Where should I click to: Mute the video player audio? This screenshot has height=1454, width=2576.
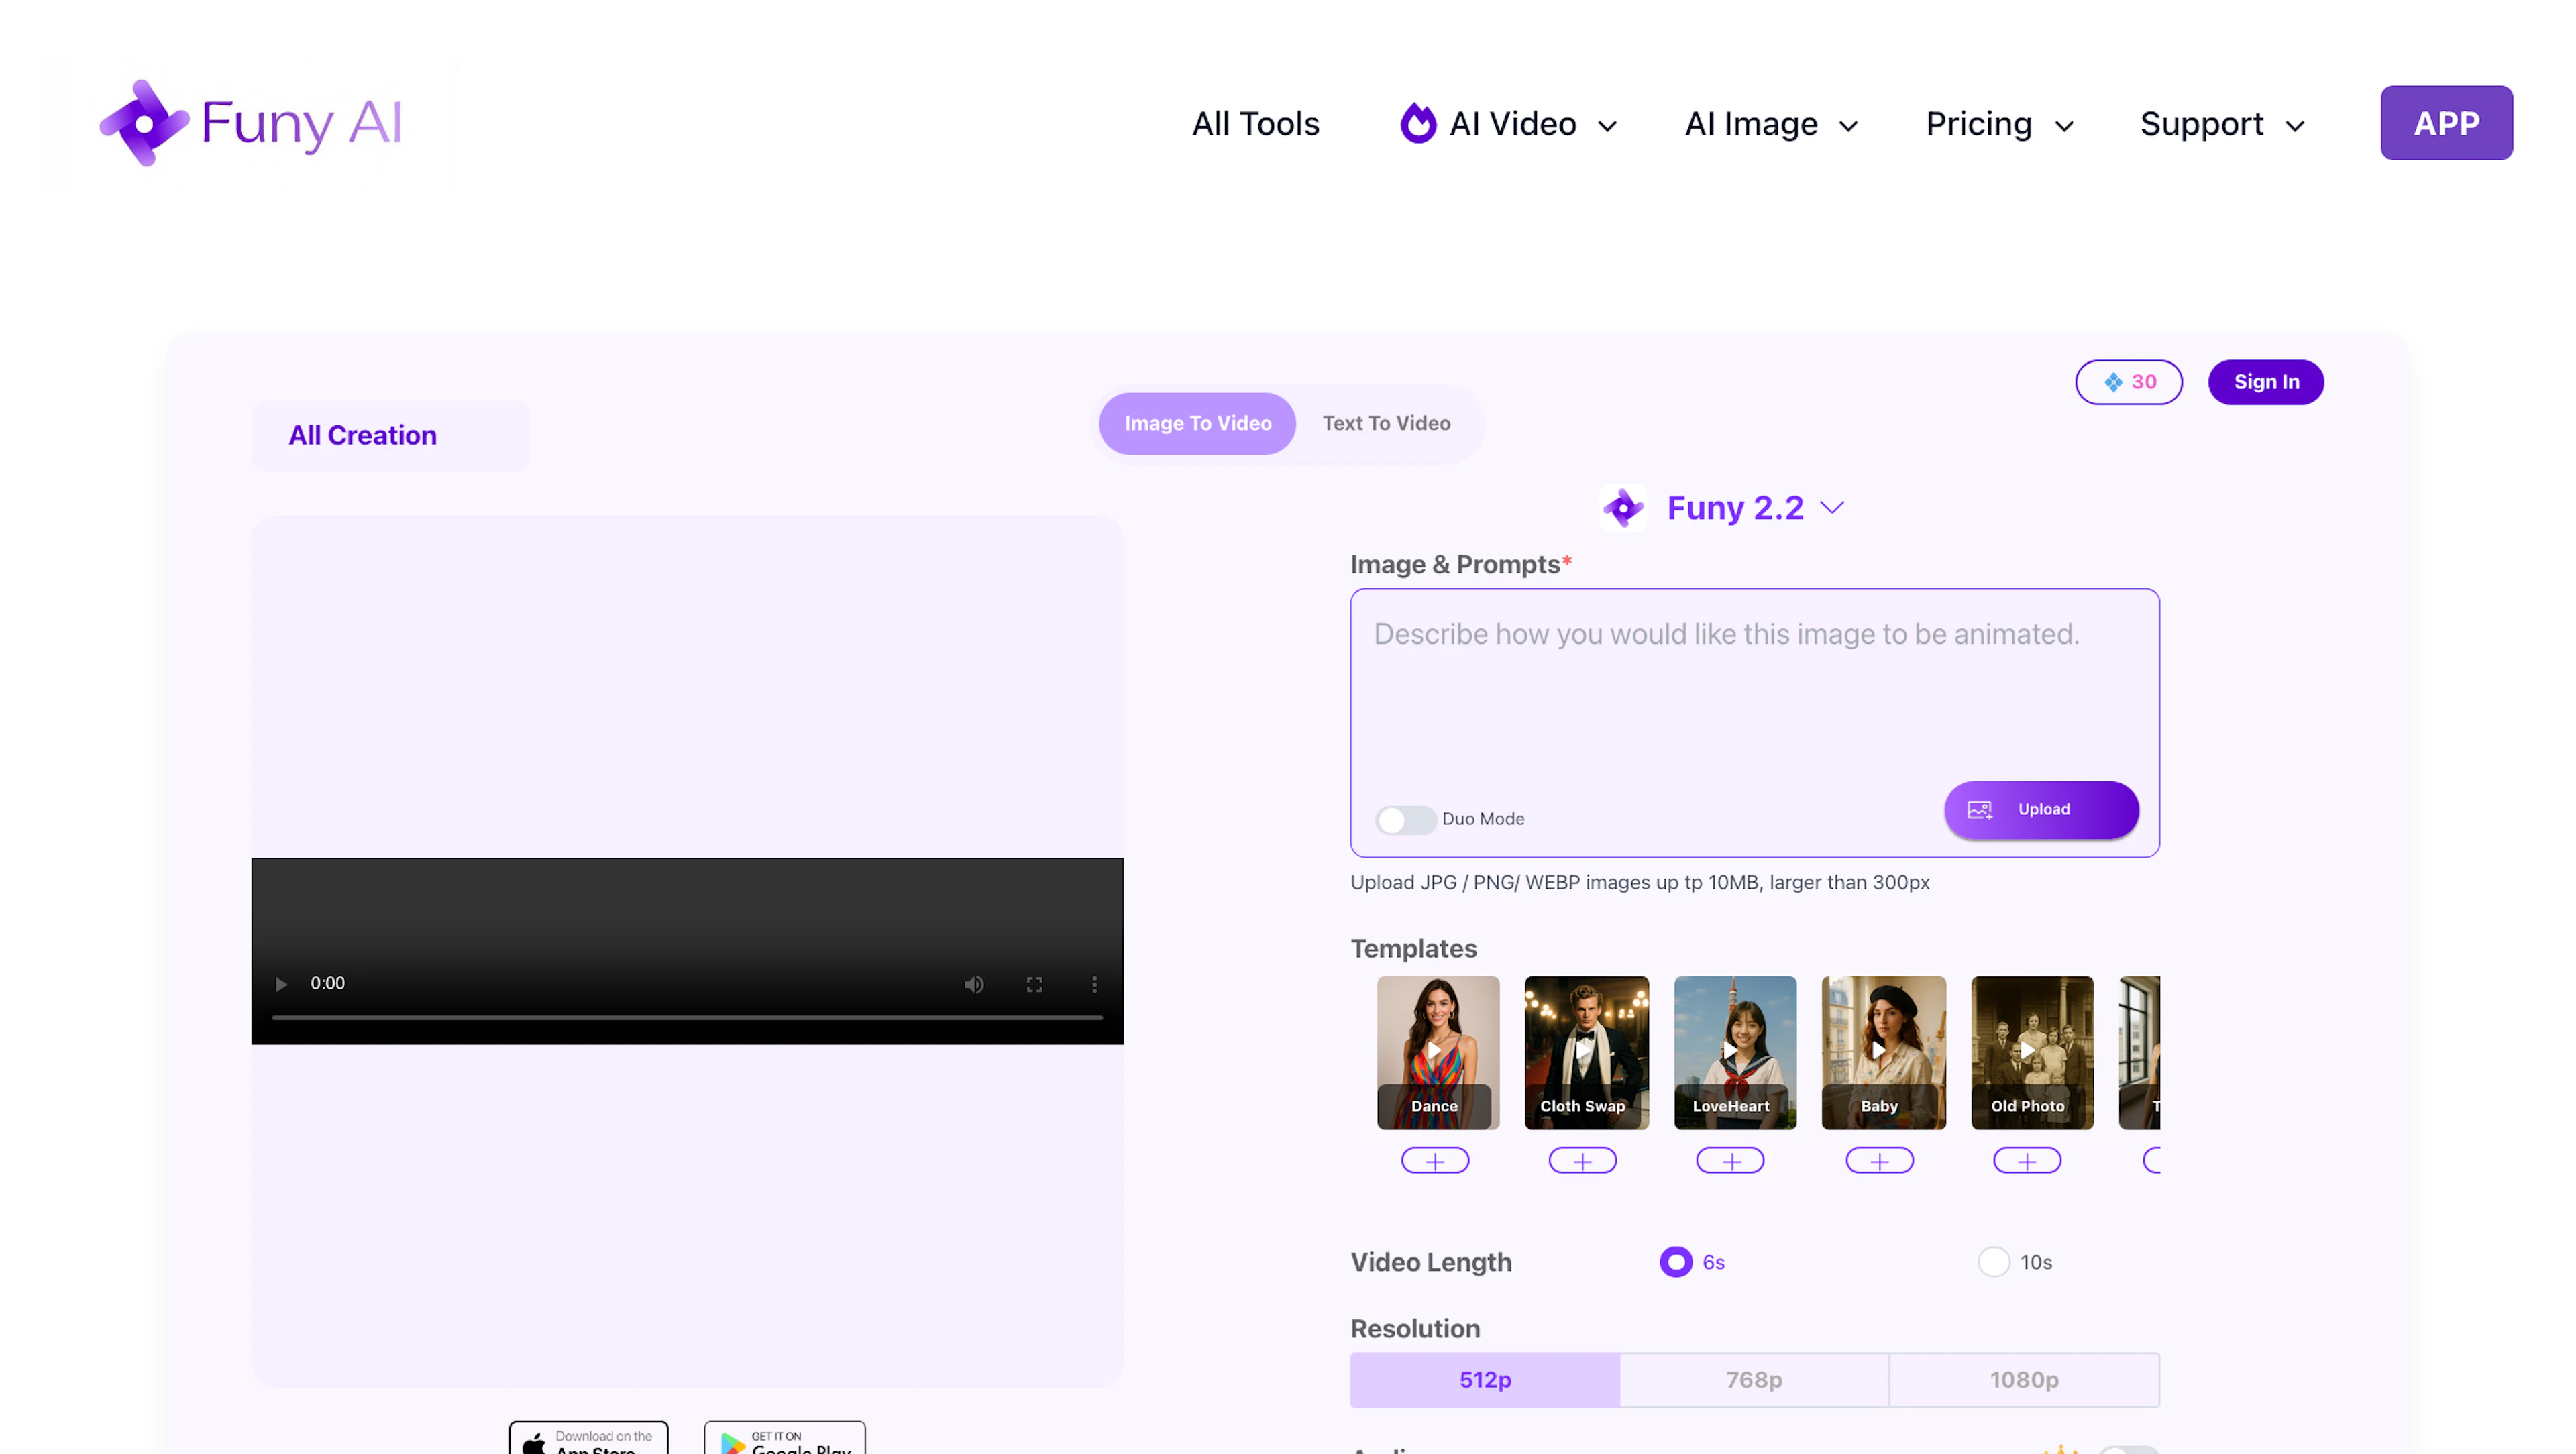973,984
